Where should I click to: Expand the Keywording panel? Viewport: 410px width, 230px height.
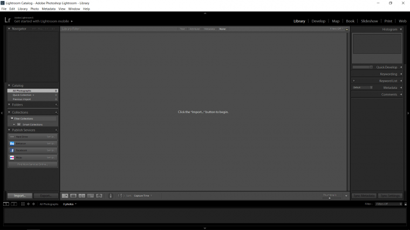(401, 74)
